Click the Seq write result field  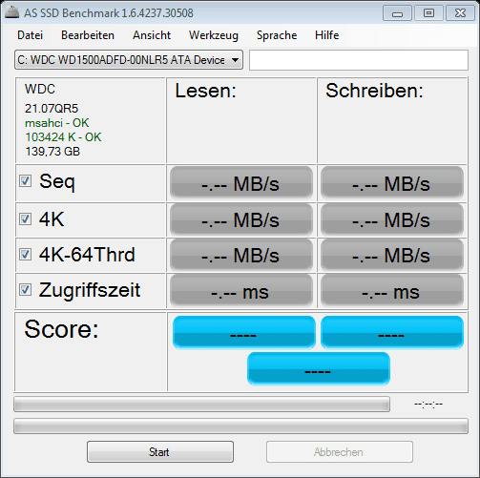(x=392, y=182)
